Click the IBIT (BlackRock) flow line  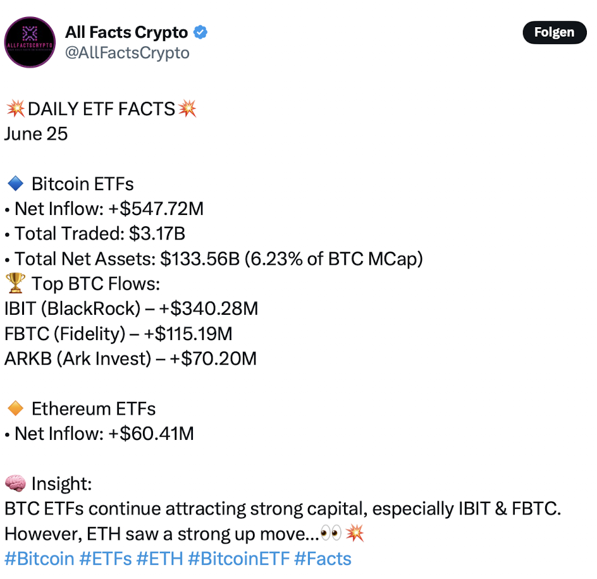pos(132,308)
